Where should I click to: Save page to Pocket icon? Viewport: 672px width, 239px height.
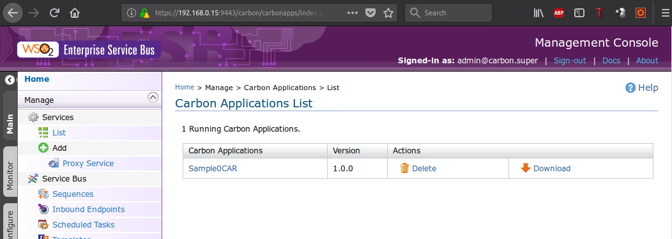370,13
